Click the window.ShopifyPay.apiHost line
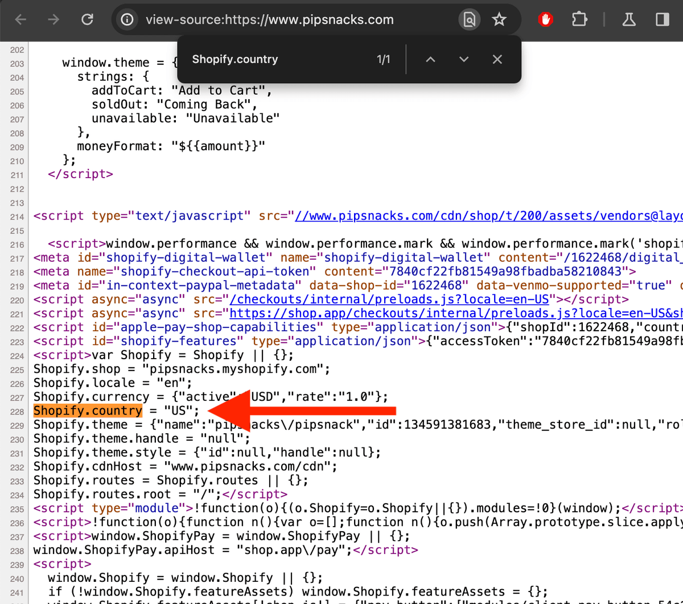This screenshot has height=604, width=683. click(x=226, y=550)
